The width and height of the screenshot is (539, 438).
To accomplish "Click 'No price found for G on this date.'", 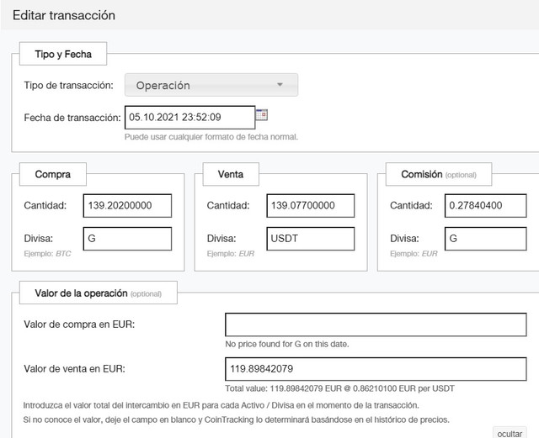I will click(287, 344).
